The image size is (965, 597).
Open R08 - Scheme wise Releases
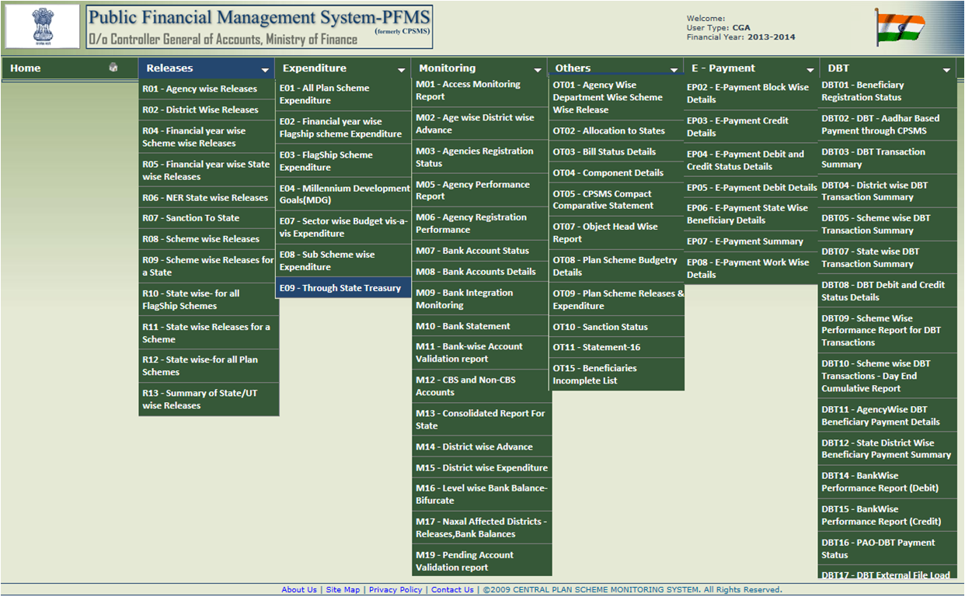tap(208, 239)
